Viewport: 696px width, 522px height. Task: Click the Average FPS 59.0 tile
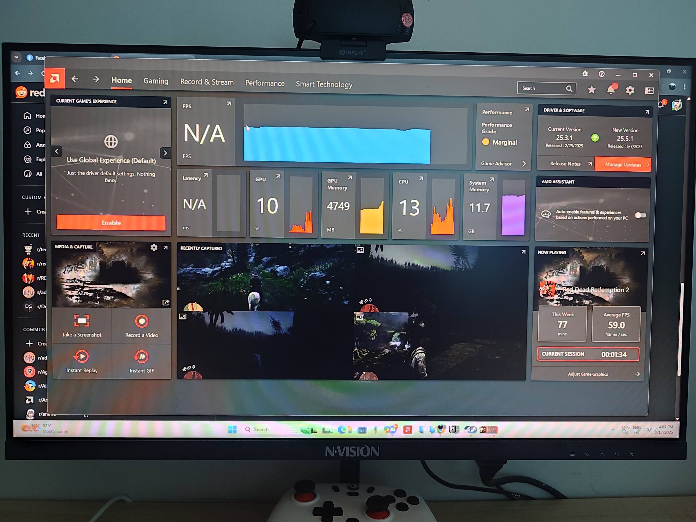point(616,324)
